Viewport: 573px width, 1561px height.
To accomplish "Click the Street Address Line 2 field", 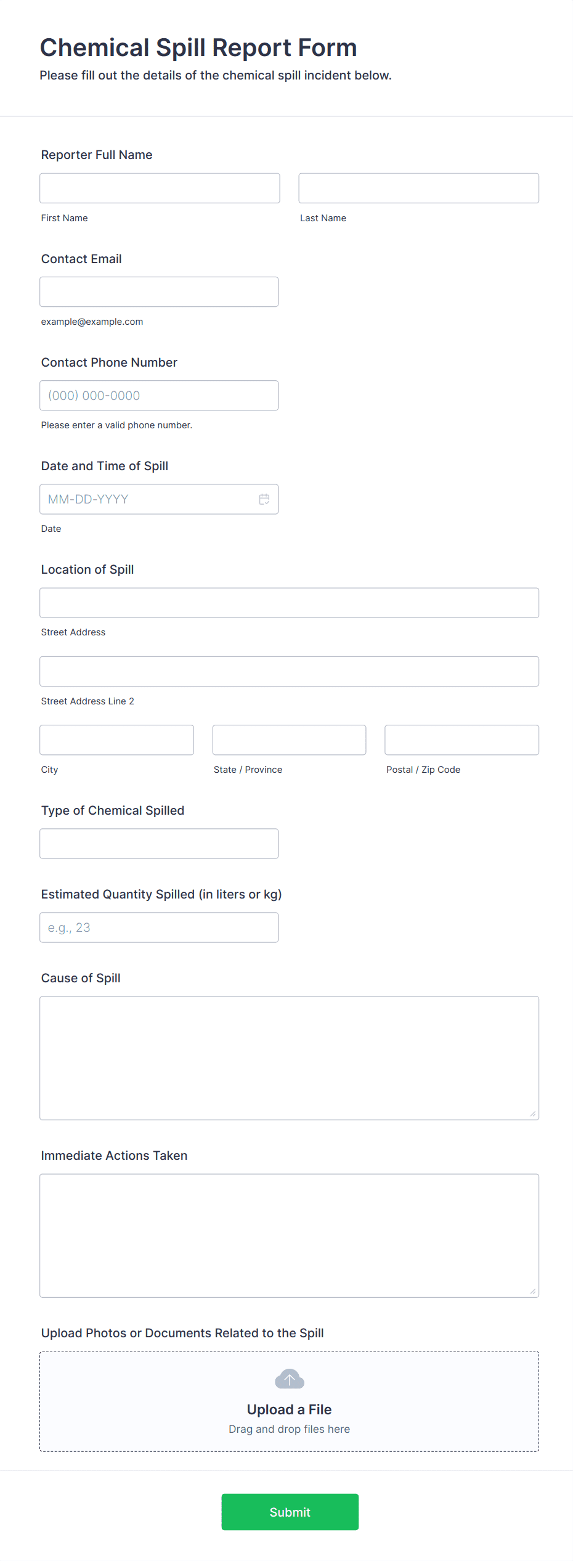I will click(288, 671).
